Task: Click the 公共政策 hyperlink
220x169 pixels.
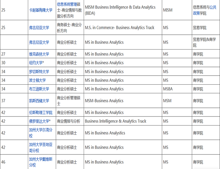Action: point(199,13)
